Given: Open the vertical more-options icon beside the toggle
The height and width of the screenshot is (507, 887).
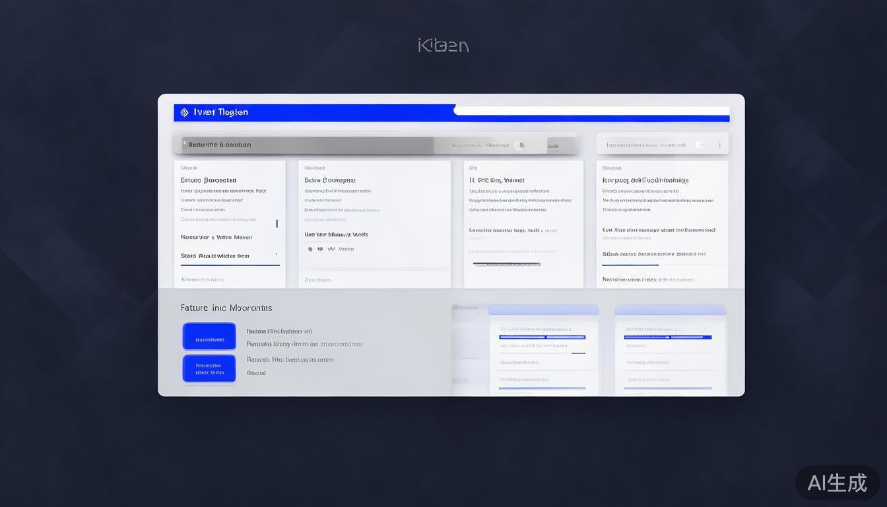Looking at the screenshot, I should [719, 145].
